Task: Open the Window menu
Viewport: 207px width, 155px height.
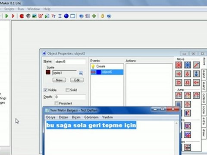Action: [x=34, y=9]
